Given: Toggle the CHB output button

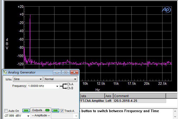Looking at the screenshot, I should pyautogui.click(x=55, y=111).
